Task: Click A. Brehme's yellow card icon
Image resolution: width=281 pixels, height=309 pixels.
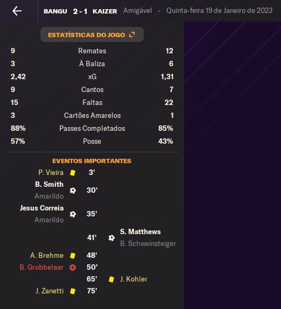Action: pyautogui.click(x=73, y=256)
